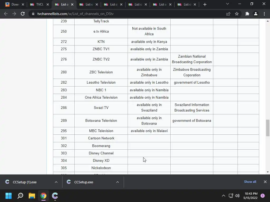Open the Windows Start menu

8,196
